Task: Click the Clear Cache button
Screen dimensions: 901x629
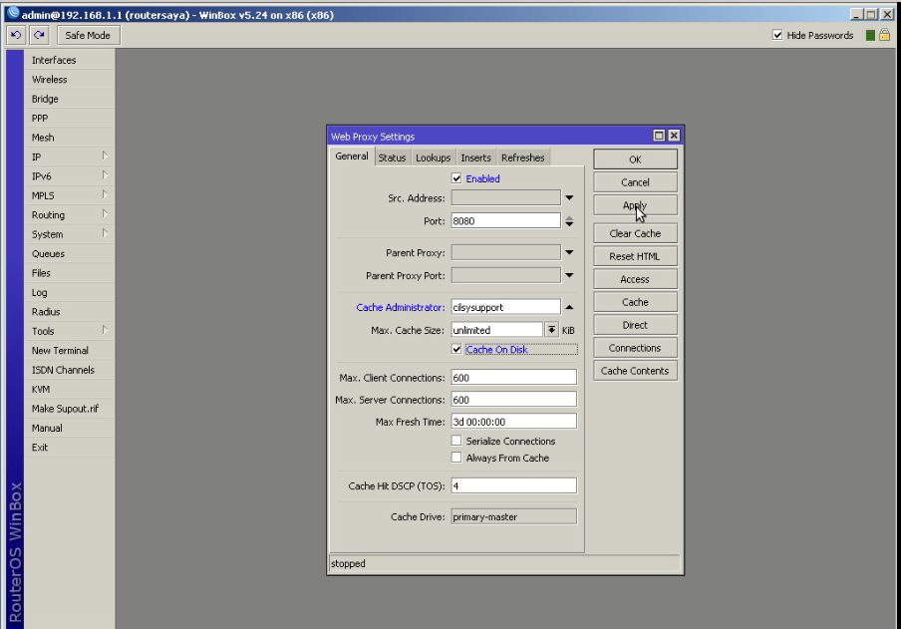Action: coord(635,232)
